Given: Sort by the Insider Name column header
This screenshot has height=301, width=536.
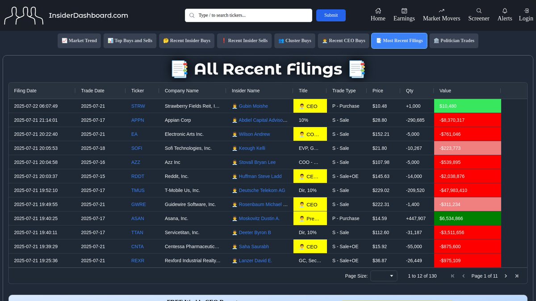Looking at the screenshot, I should [246, 91].
